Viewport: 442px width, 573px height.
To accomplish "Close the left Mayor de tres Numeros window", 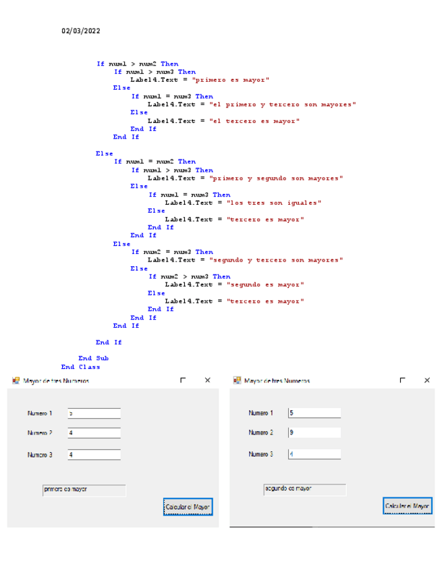I will tap(207, 380).
